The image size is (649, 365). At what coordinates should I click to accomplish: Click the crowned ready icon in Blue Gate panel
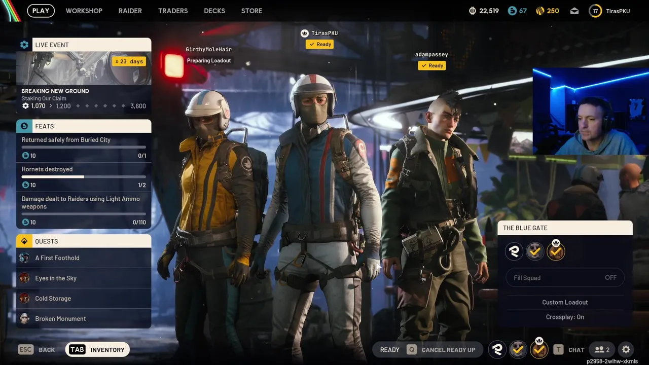pos(556,250)
